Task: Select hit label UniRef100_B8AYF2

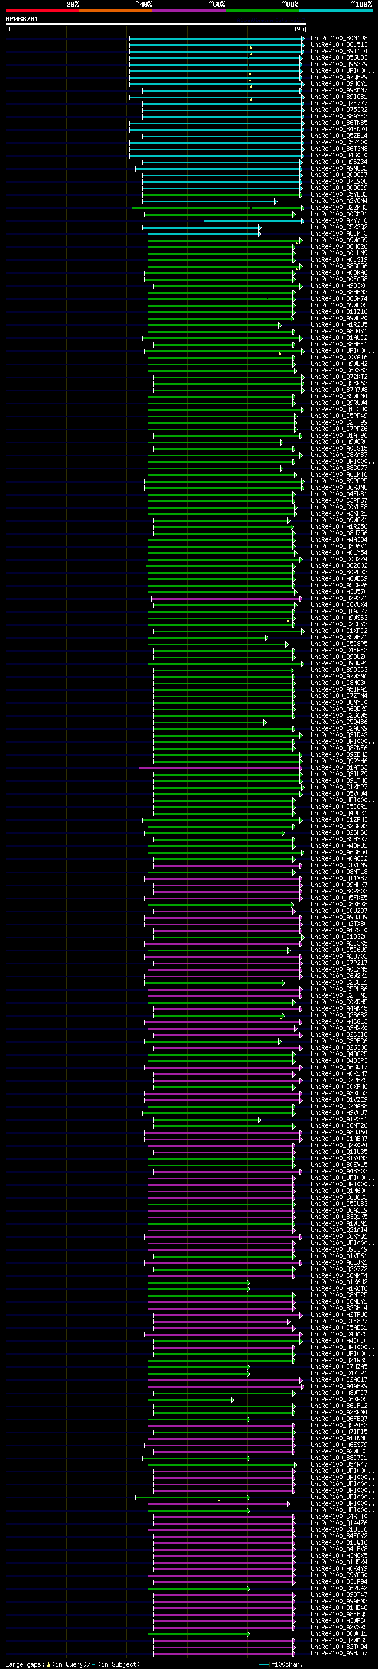Action: click(339, 116)
